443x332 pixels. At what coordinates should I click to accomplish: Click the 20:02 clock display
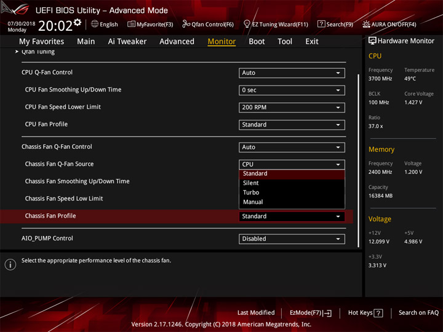[55, 26]
